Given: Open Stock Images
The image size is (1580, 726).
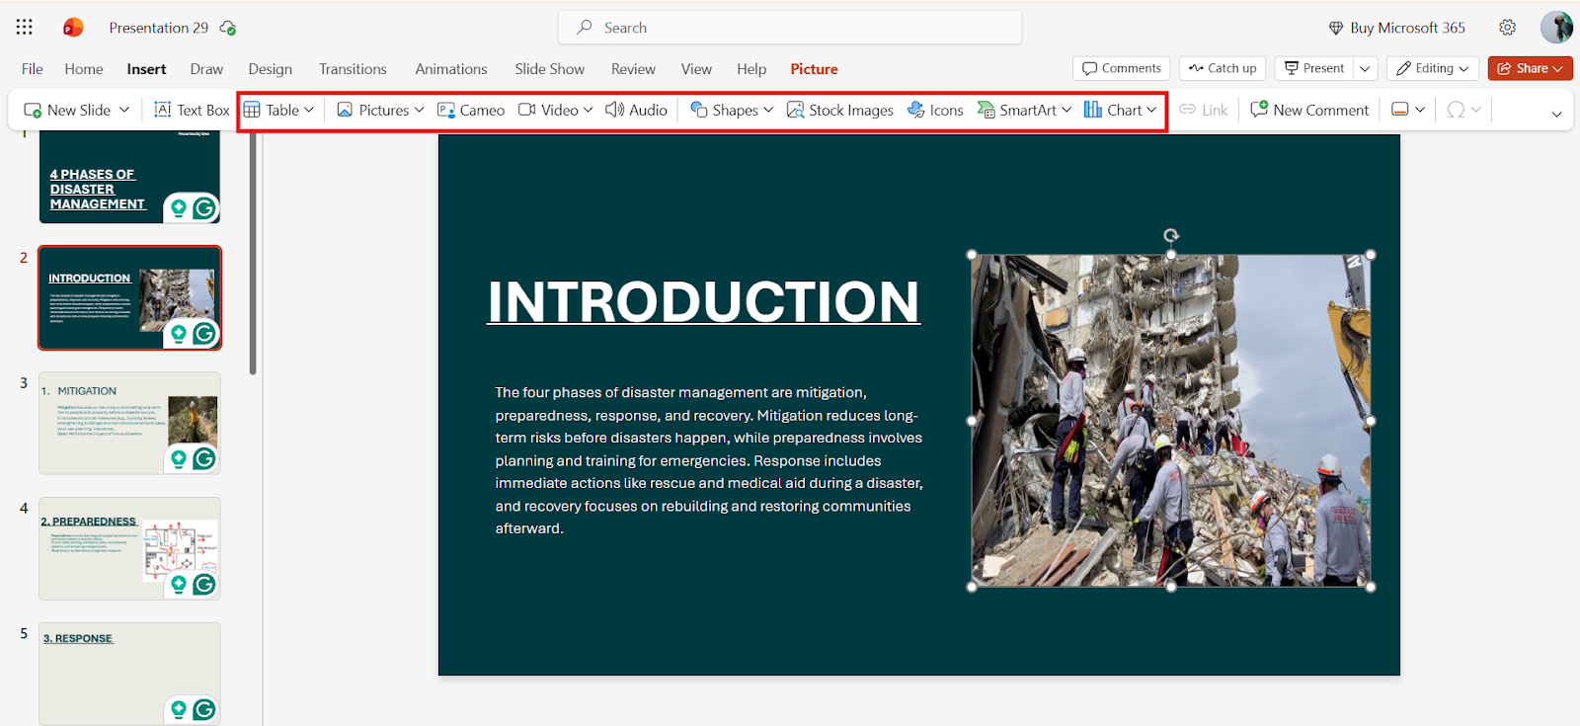Looking at the screenshot, I should tap(840, 110).
